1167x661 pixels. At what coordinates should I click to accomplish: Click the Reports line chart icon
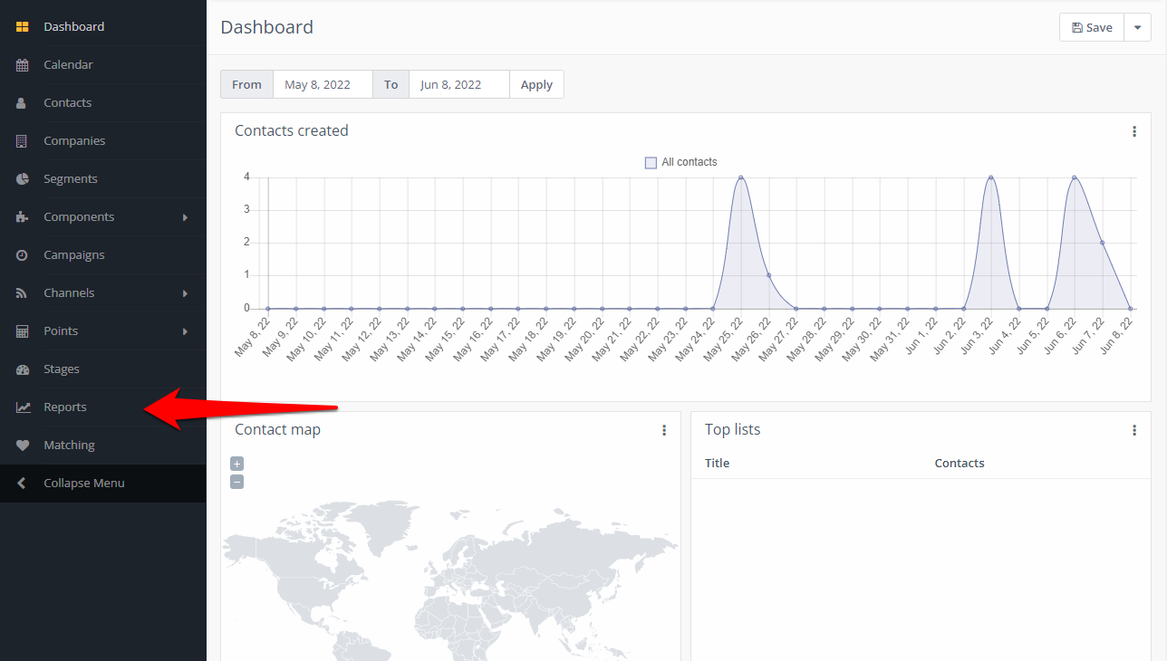point(23,407)
